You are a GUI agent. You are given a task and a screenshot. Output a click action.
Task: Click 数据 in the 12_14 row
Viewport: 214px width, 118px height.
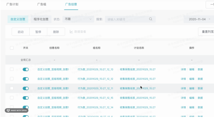(200, 107)
